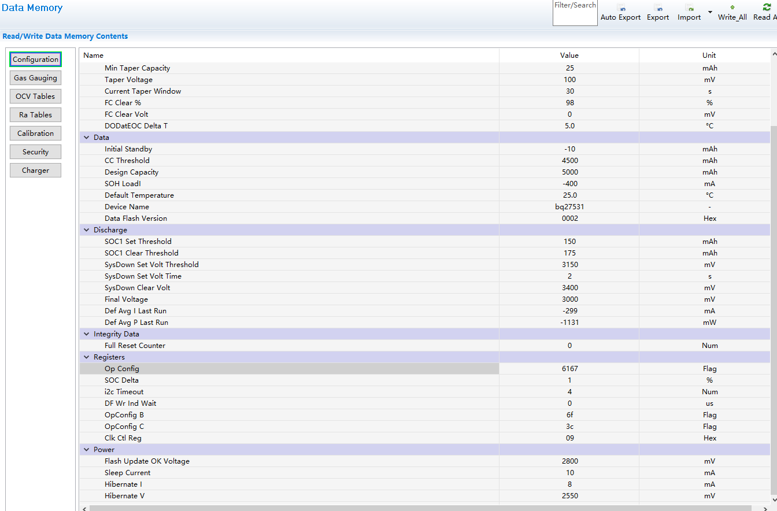Image resolution: width=777 pixels, height=511 pixels.
Task: Click the Hibernate V value 2550
Action: pyautogui.click(x=569, y=496)
